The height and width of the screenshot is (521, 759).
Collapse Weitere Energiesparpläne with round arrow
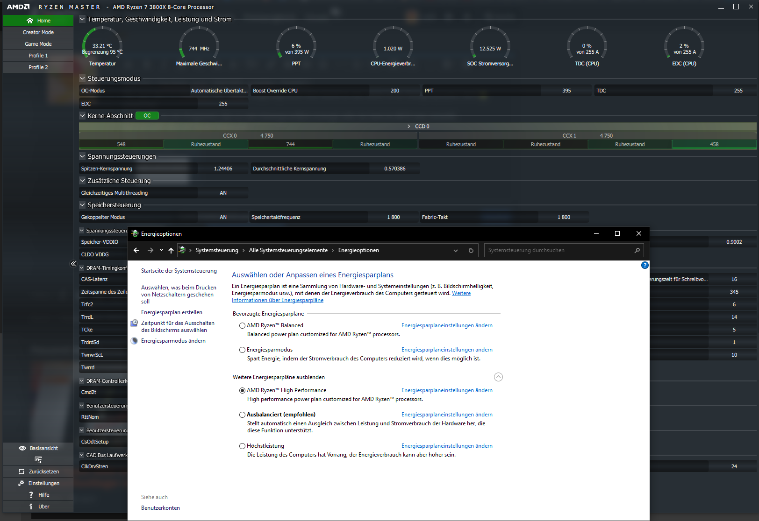pos(498,377)
